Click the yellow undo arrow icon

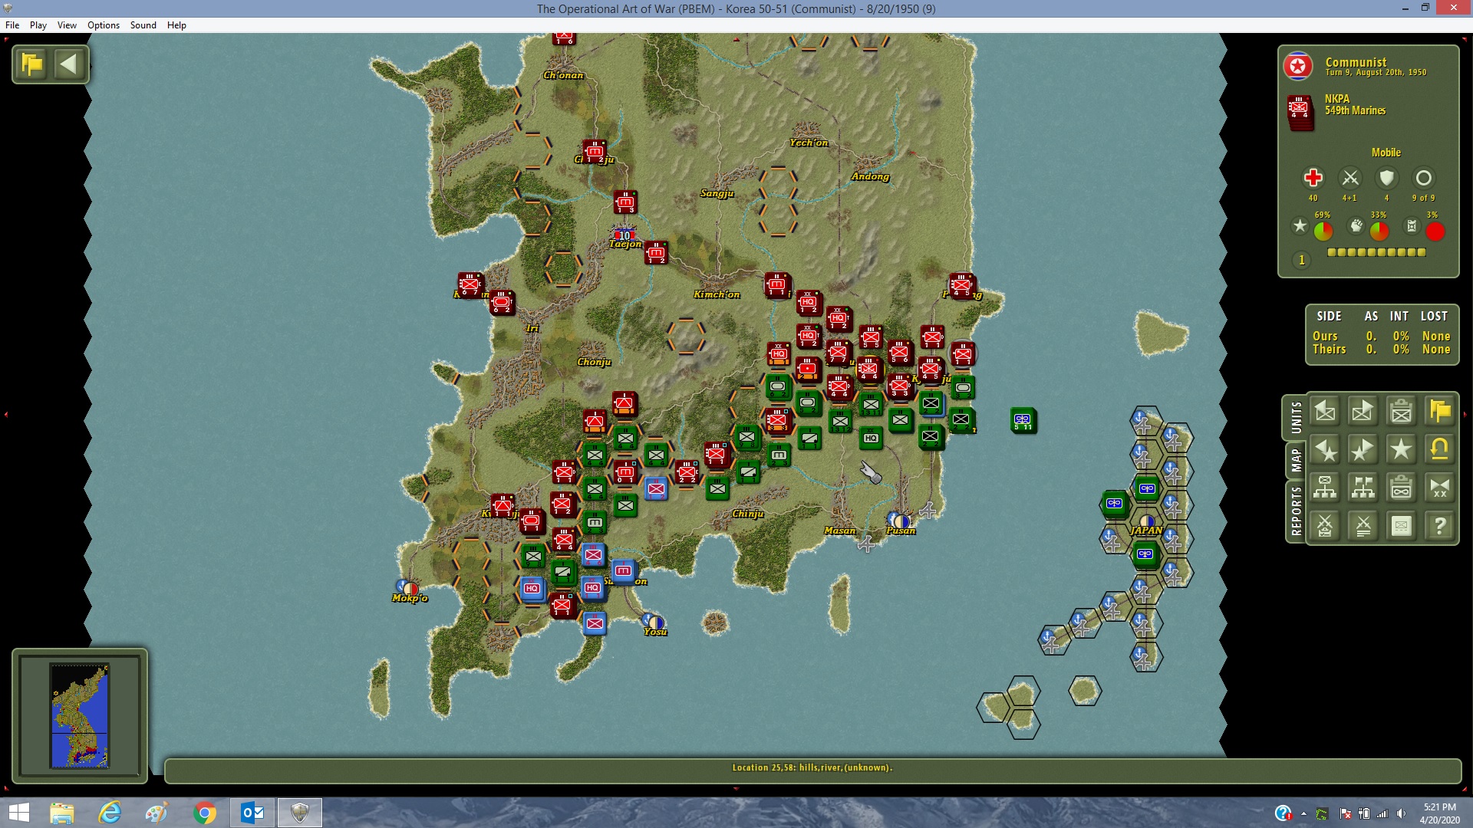pos(1440,450)
